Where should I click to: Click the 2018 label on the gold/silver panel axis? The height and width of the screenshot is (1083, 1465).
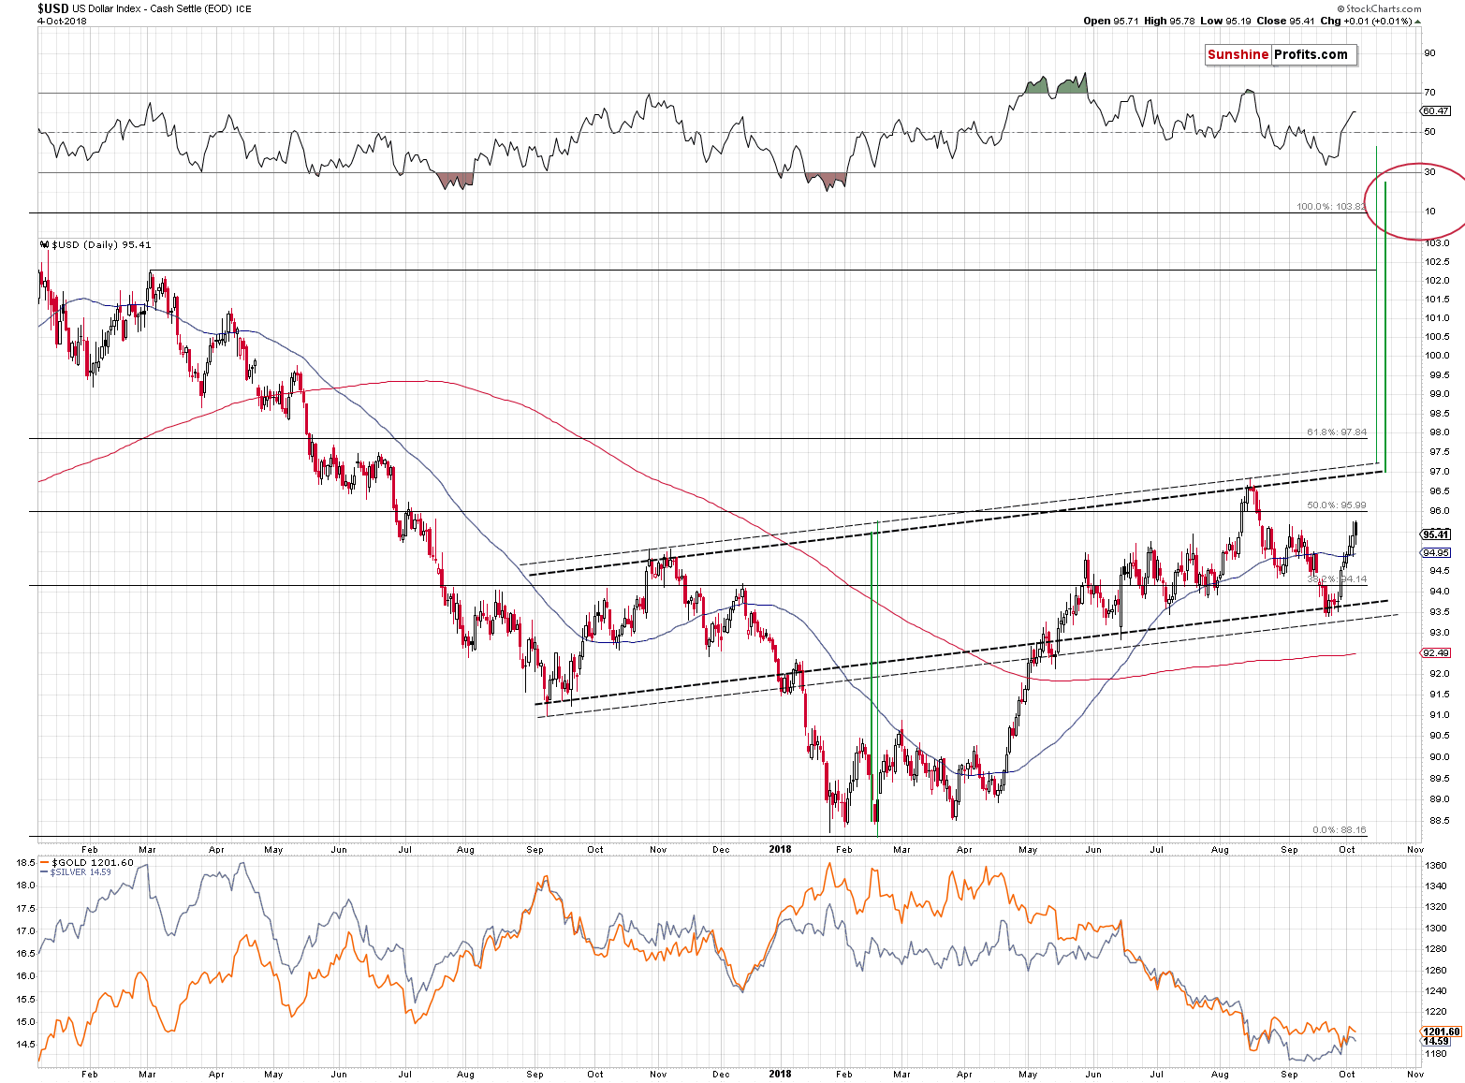pyautogui.click(x=780, y=1074)
